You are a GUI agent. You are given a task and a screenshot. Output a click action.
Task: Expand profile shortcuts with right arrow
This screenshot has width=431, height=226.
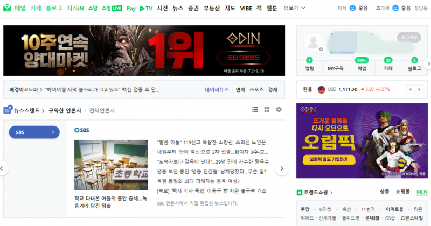[428, 63]
